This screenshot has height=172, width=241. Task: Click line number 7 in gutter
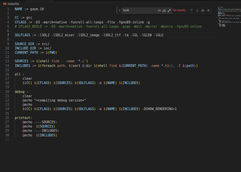8,35
